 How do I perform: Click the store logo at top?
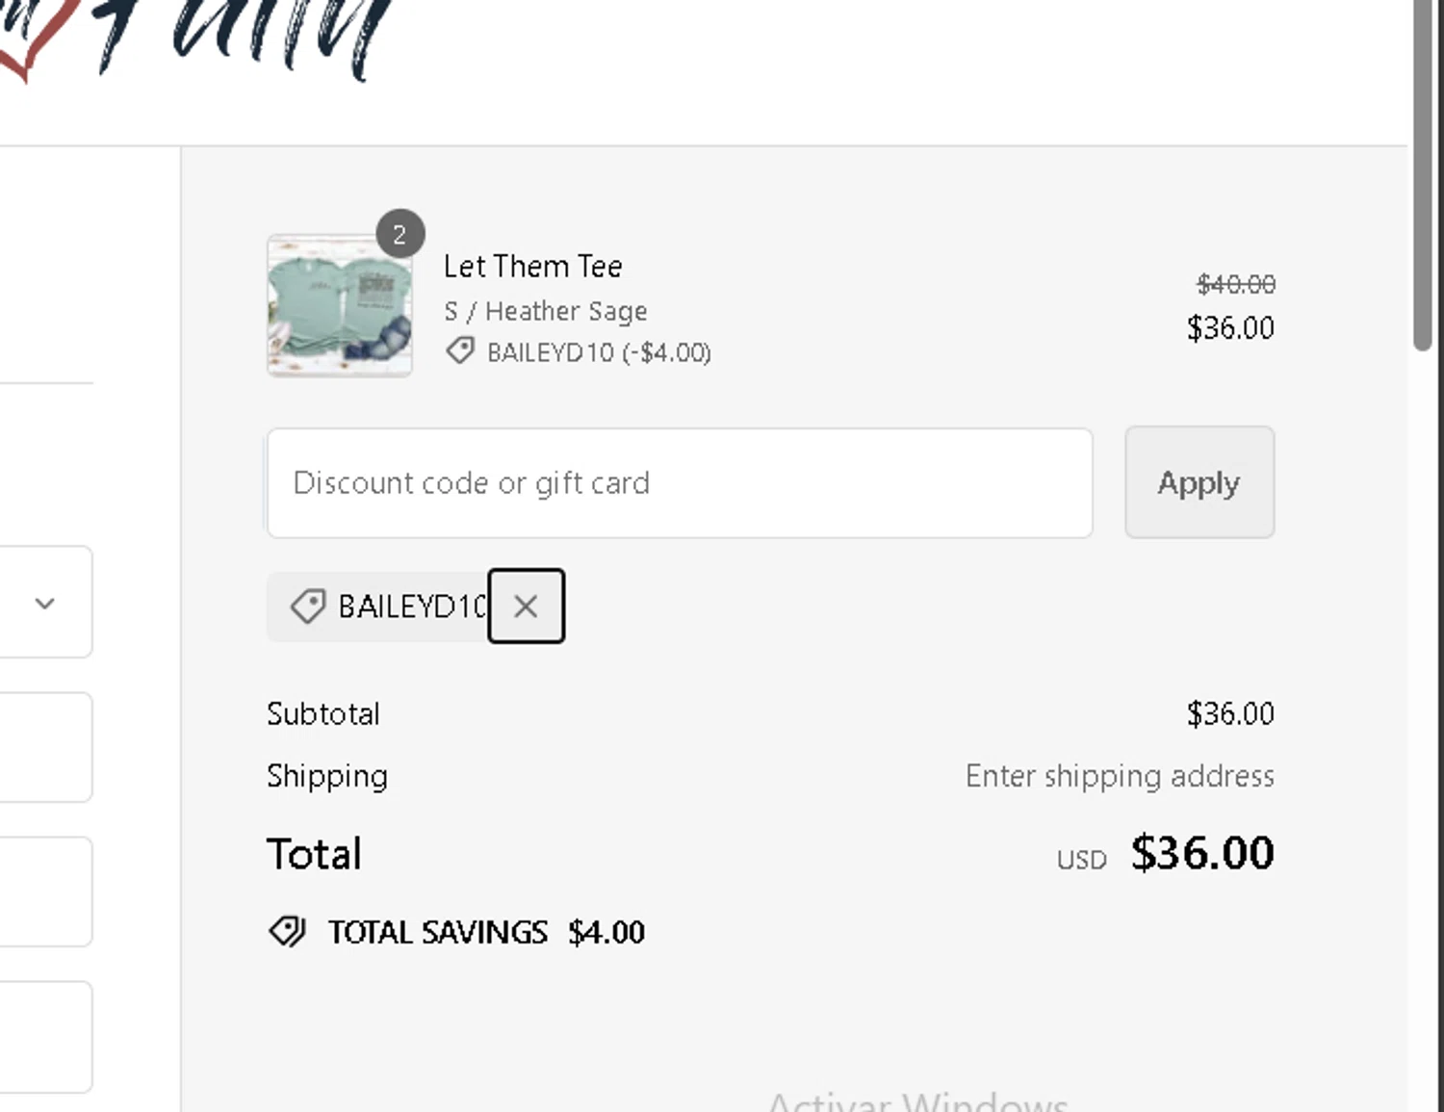(193, 39)
